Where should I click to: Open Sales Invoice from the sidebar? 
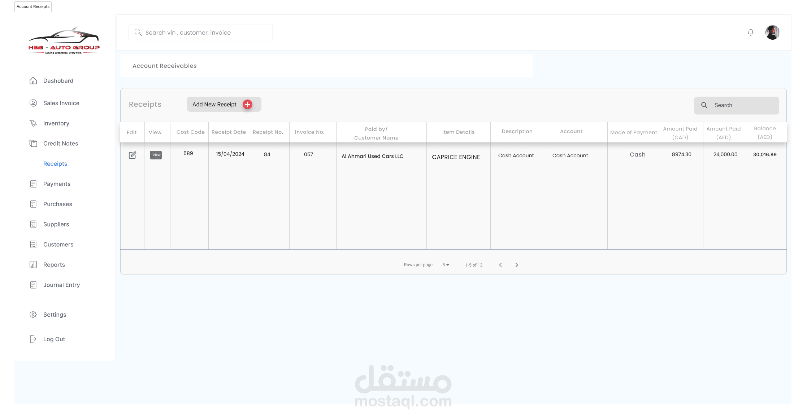pyautogui.click(x=61, y=103)
